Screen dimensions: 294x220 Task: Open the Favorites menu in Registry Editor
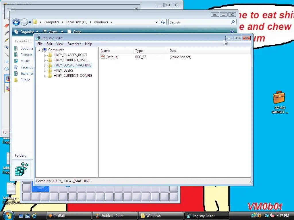click(74, 44)
